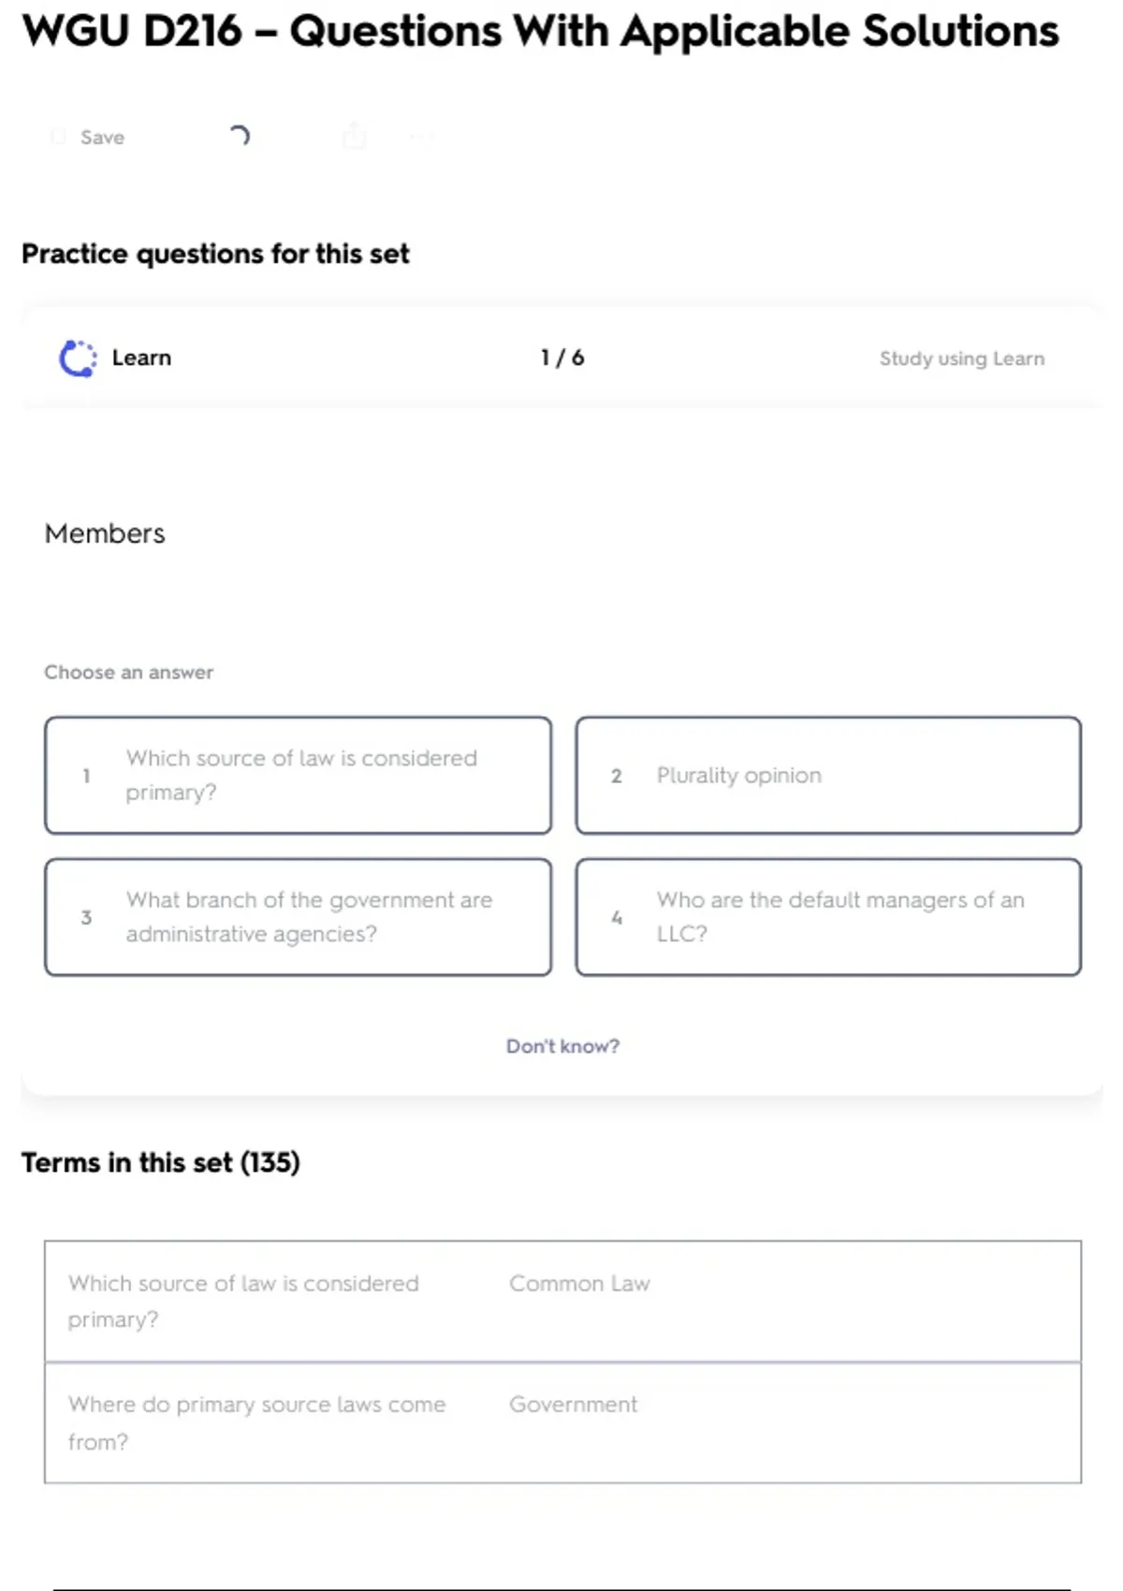Click the share icon next to Save

click(355, 137)
